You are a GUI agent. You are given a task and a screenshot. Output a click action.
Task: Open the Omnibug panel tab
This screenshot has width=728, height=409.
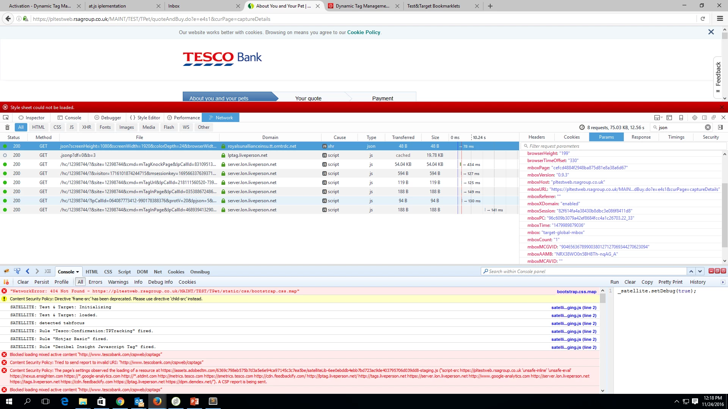point(200,272)
